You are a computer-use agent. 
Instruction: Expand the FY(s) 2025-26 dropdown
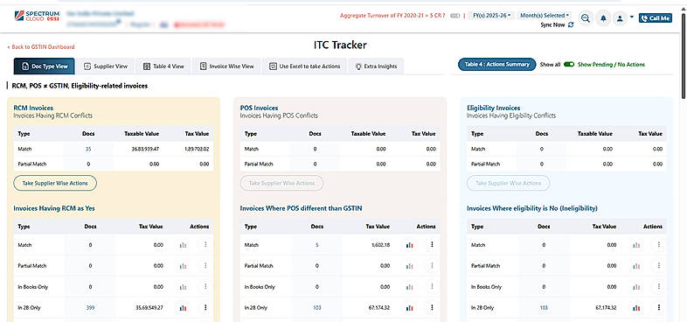tap(491, 16)
